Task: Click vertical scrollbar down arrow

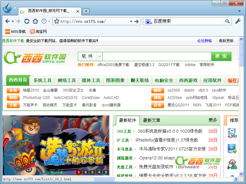Action: pyautogui.click(x=241, y=174)
